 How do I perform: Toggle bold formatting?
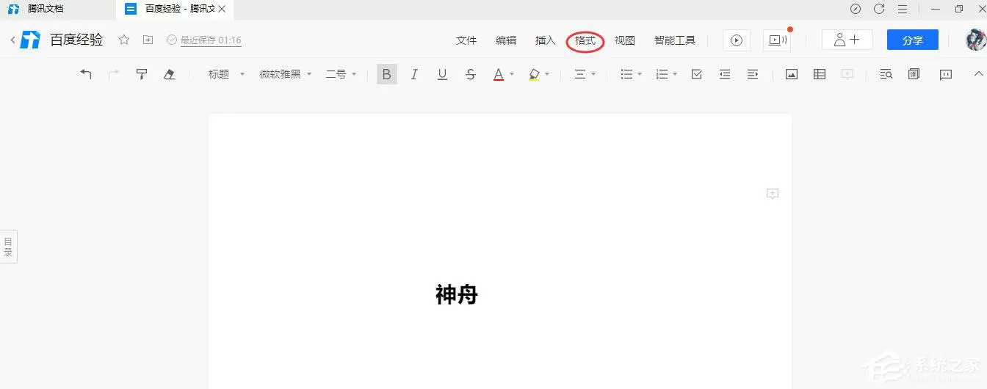(x=387, y=74)
